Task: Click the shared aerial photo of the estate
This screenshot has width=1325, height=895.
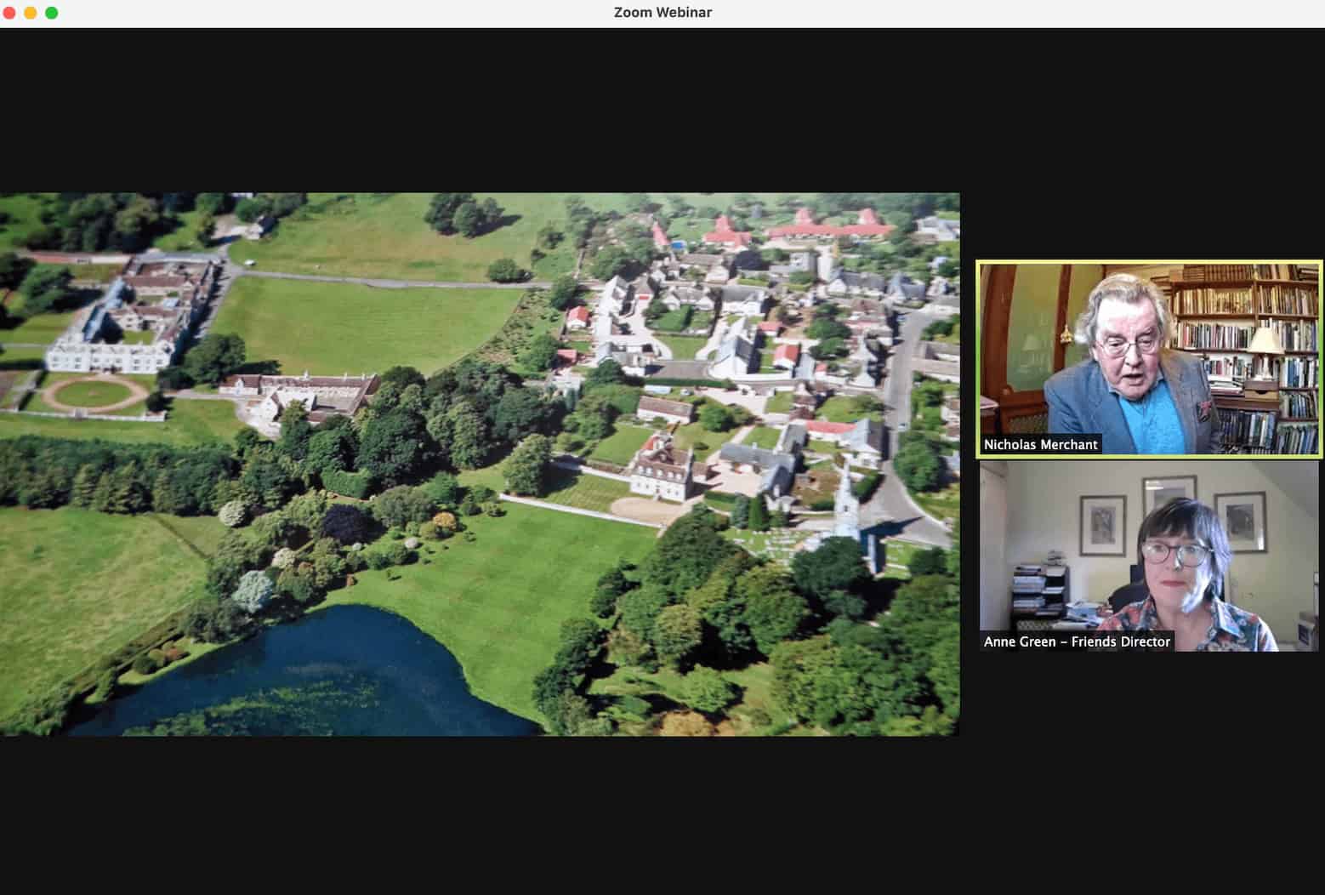Action: (480, 464)
